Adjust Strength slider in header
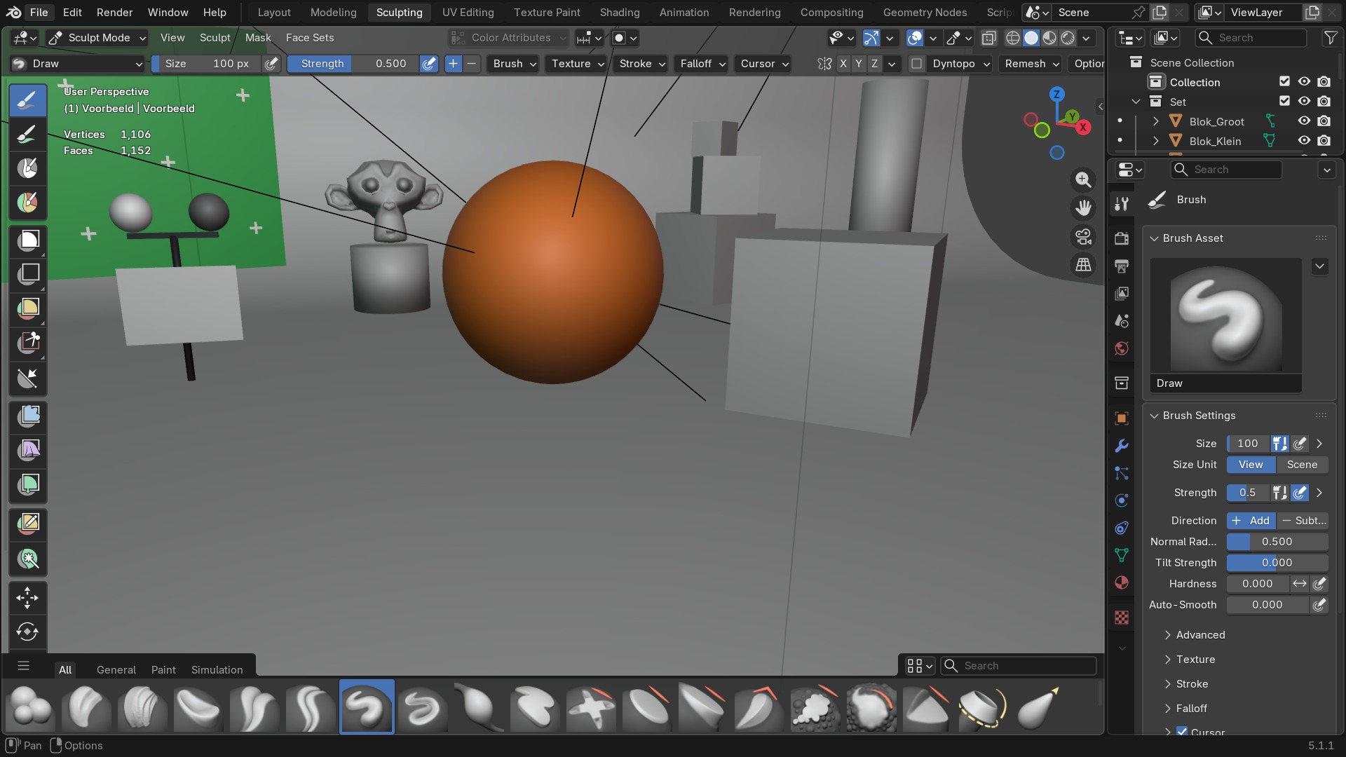1346x757 pixels. click(353, 64)
